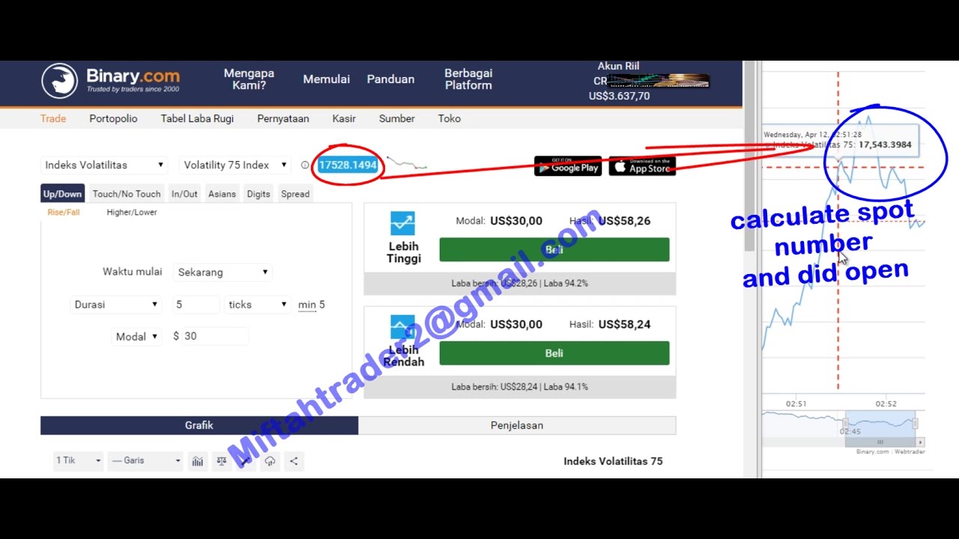Viewport: 959px width, 539px height.
Task: Click the Memulai link
Action: [327, 79]
